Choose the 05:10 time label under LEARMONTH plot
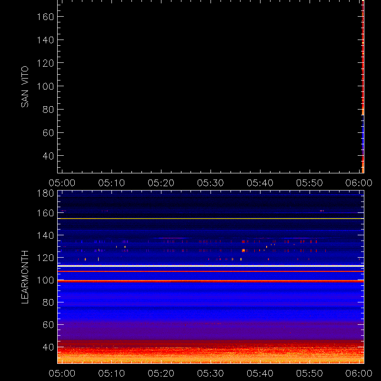Screen dimensions: 381x381 coord(111,373)
